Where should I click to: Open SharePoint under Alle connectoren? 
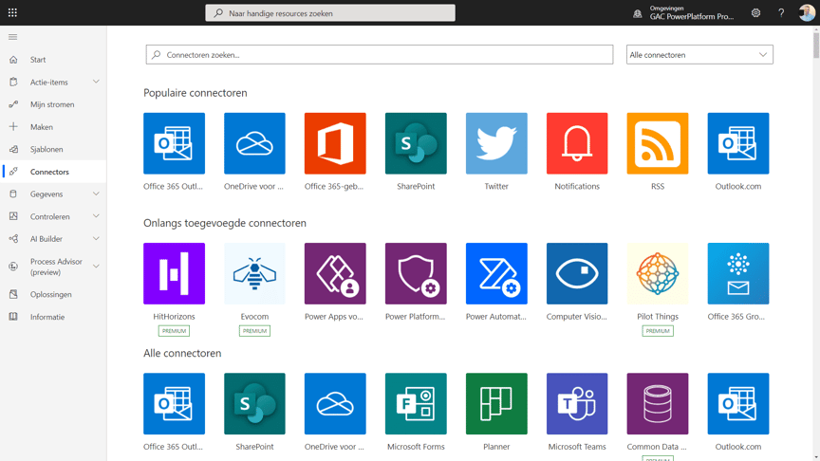coord(254,403)
